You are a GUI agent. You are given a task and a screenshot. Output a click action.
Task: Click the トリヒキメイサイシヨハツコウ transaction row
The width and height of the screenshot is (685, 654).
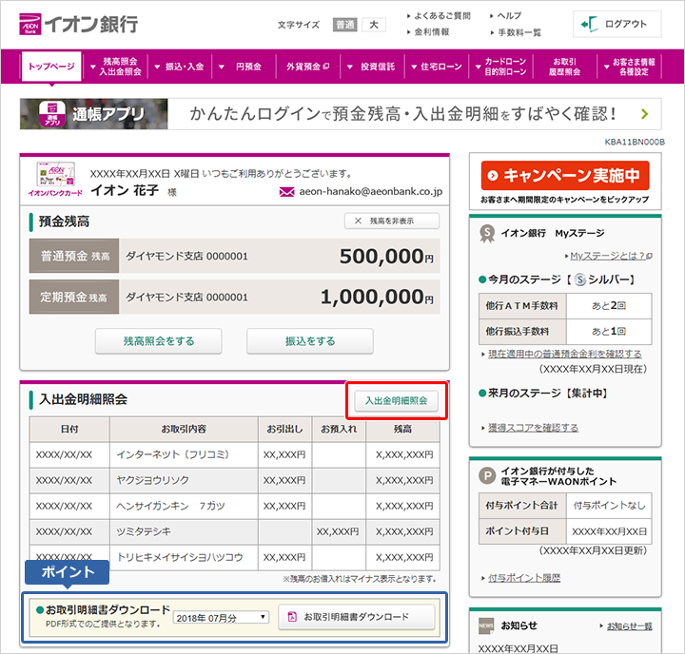point(235,557)
